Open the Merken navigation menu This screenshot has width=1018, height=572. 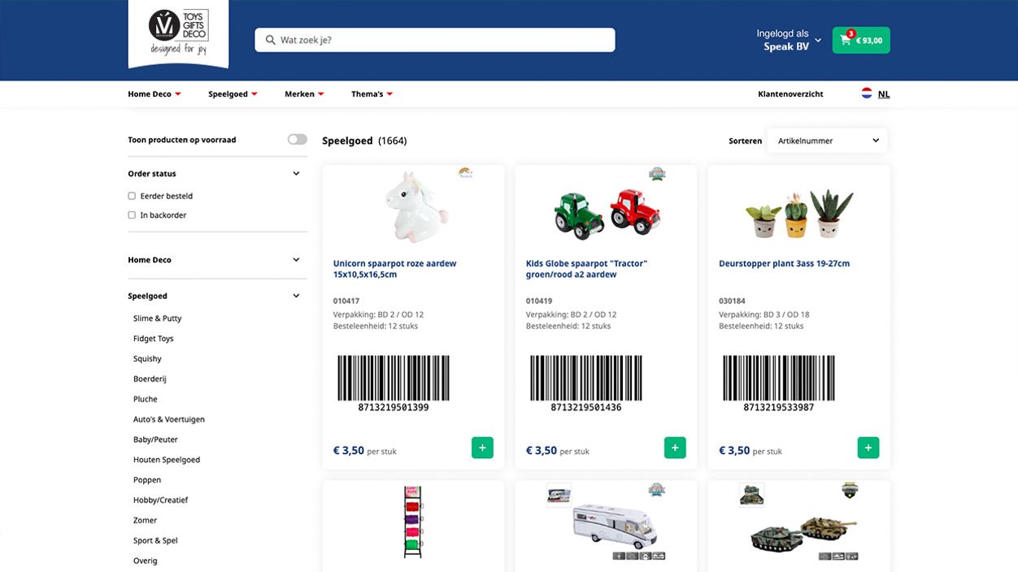pos(303,94)
